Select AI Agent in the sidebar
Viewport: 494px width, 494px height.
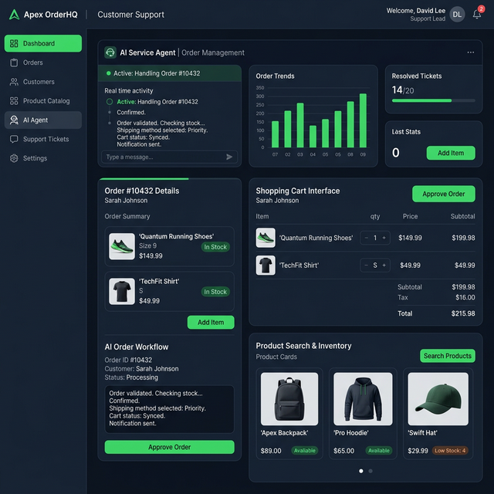43,120
